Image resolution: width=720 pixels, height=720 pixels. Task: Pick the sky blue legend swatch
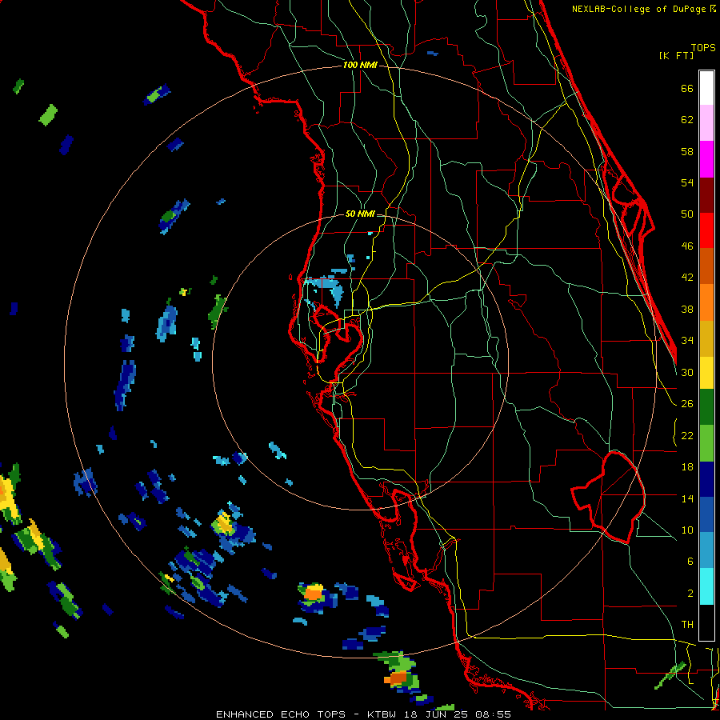point(706,550)
